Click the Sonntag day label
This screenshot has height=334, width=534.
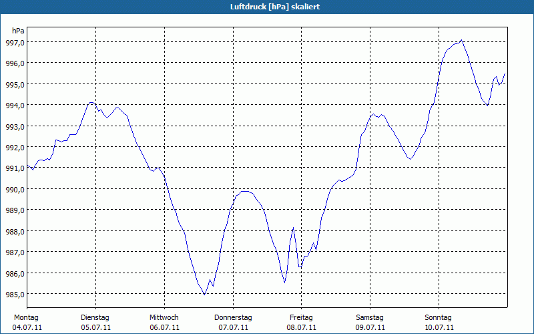tap(438, 318)
